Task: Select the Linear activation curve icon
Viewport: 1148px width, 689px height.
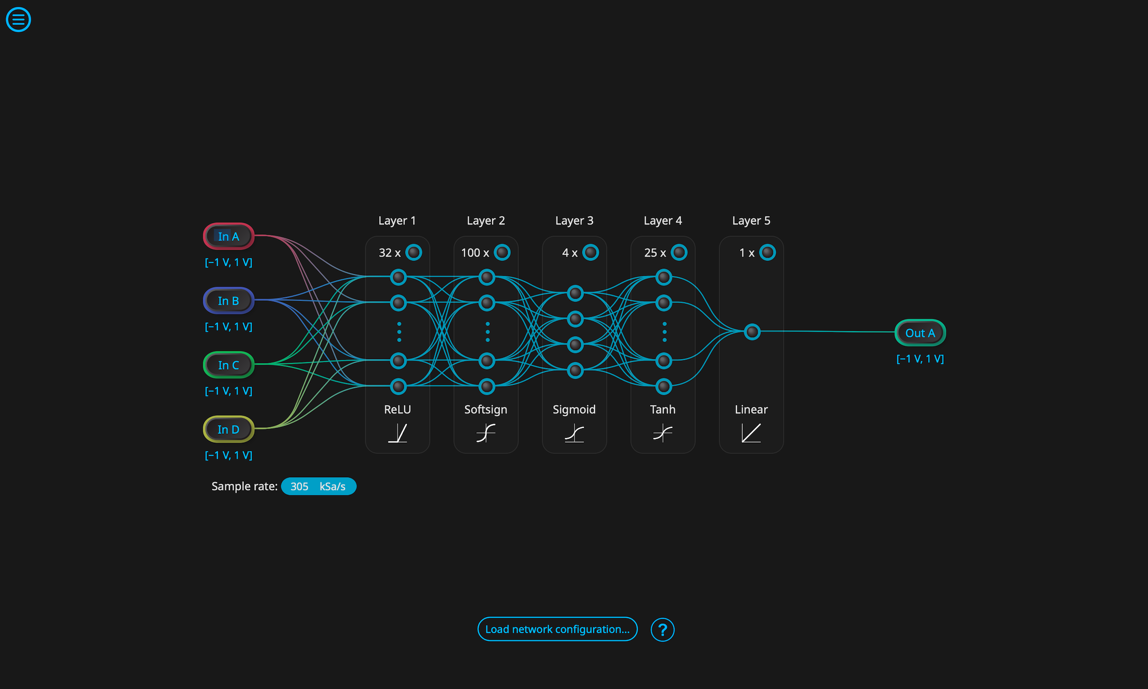Action: click(x=751, y=433)
